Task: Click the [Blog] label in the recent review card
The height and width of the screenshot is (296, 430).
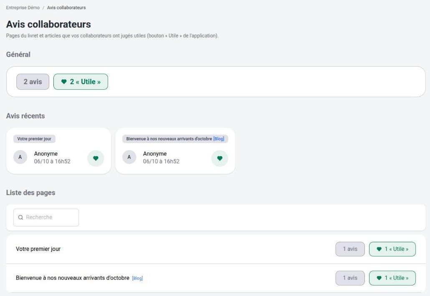Action: pos(219,139)
